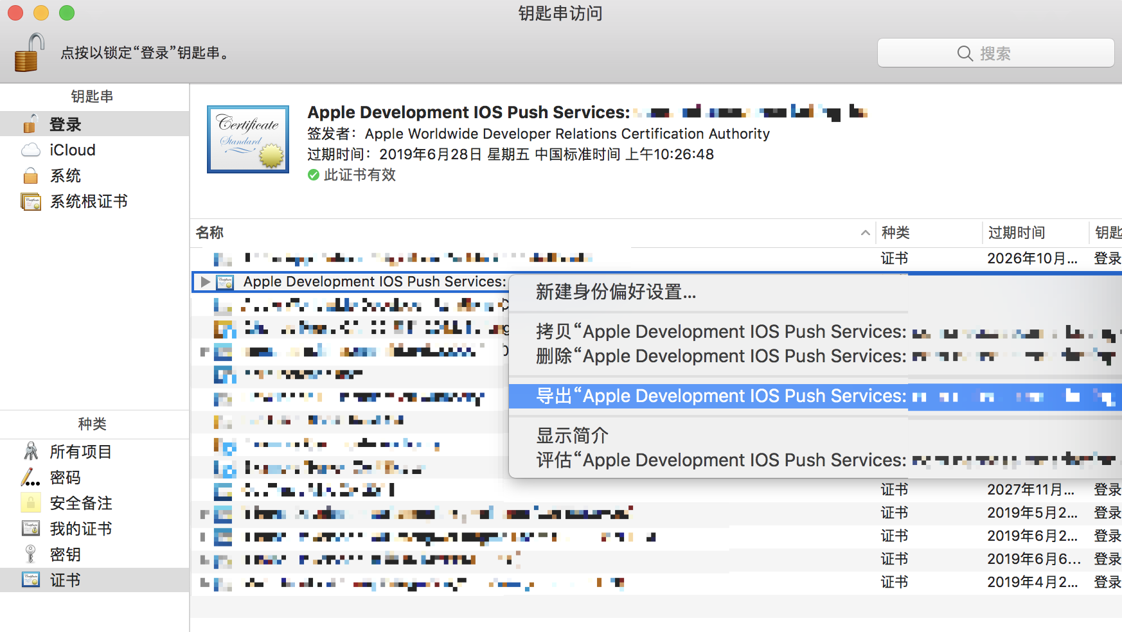Choose 显示简介 from context menu
The image size is (1122, 632).
[x=572, y=435]
